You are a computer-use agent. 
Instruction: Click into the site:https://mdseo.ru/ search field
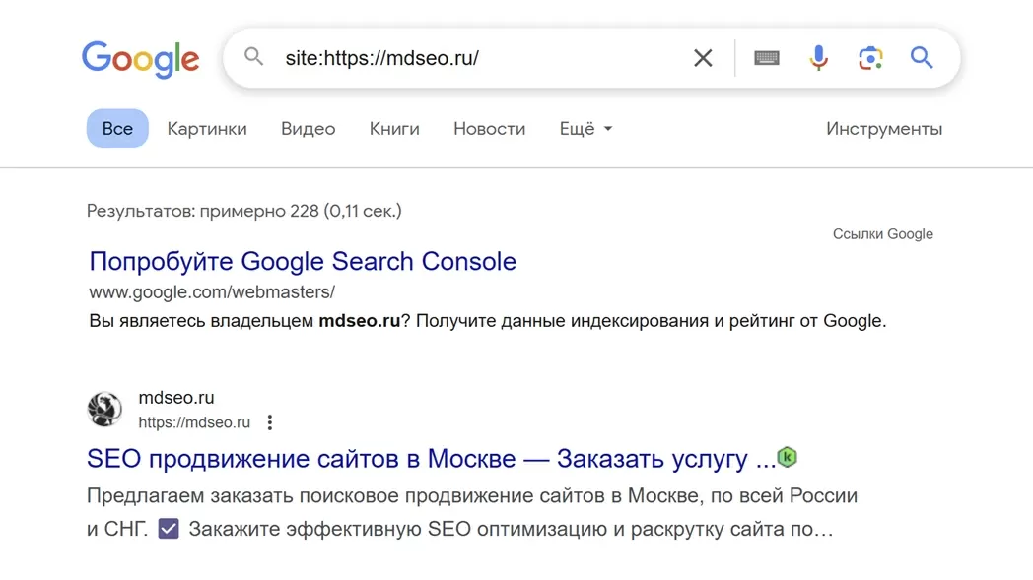click(x=481, y=58)
